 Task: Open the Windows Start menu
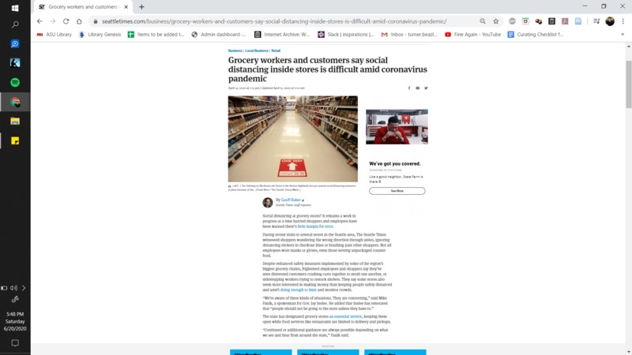15,8
